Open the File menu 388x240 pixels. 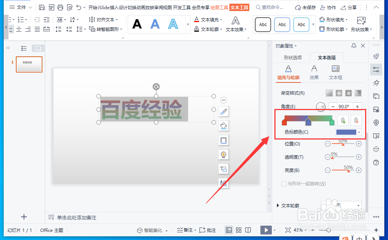coord(21,7)
